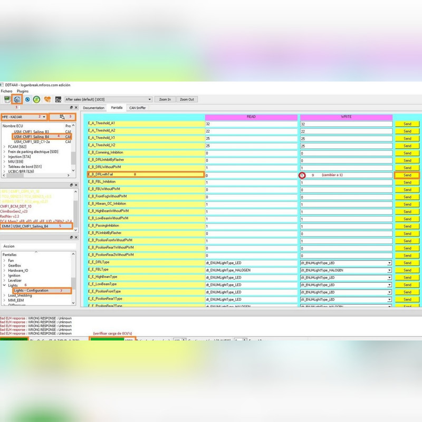This screenshot has width=422, height=422.
Task: Expand the Levelizer screens category
Action: (4, 281)
